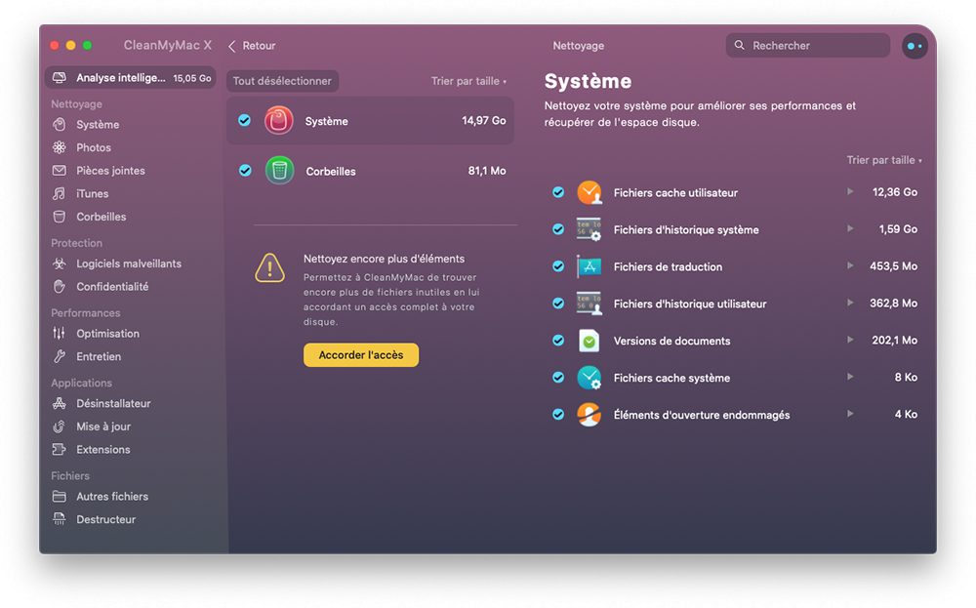
Task: Uncheck the Corbeilles checkbox
Action: click(245, 171)
